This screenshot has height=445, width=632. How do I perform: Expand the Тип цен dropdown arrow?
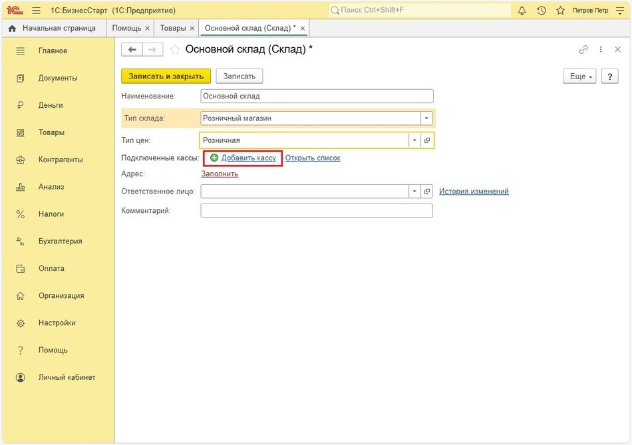(x=415, y=140)
